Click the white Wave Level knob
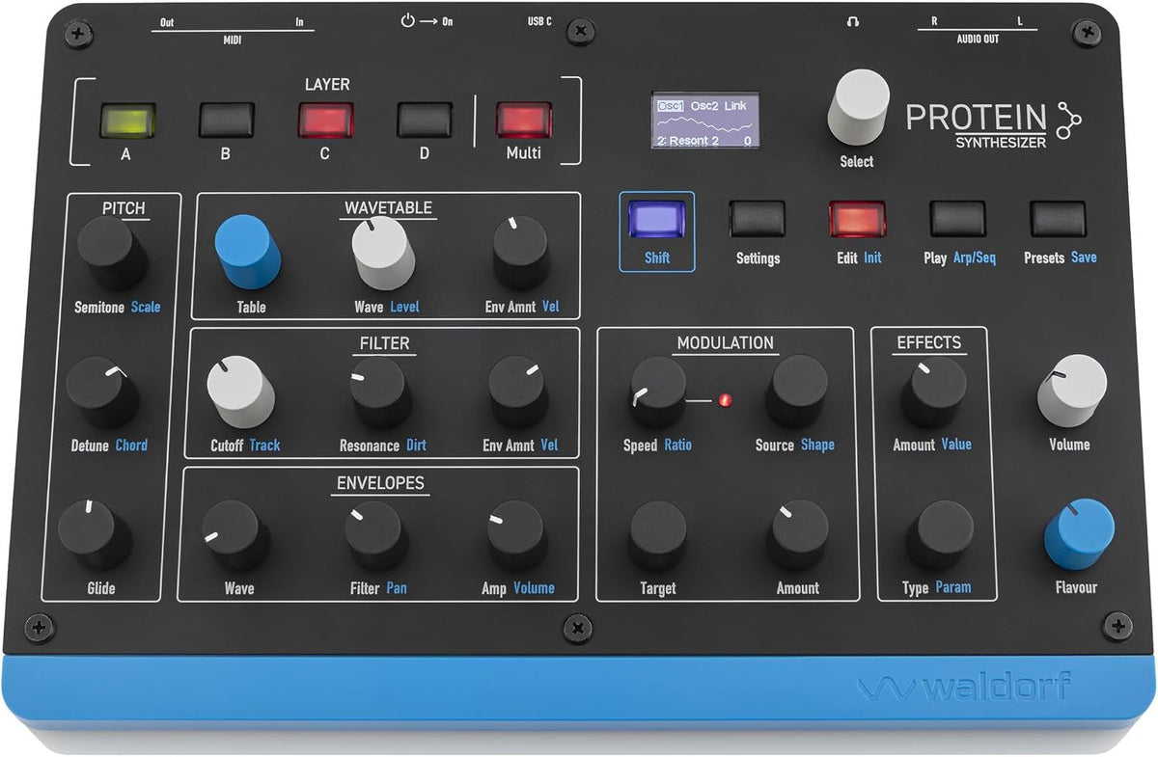 (382, 254)
